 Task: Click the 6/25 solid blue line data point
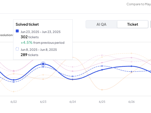(102, 70)
